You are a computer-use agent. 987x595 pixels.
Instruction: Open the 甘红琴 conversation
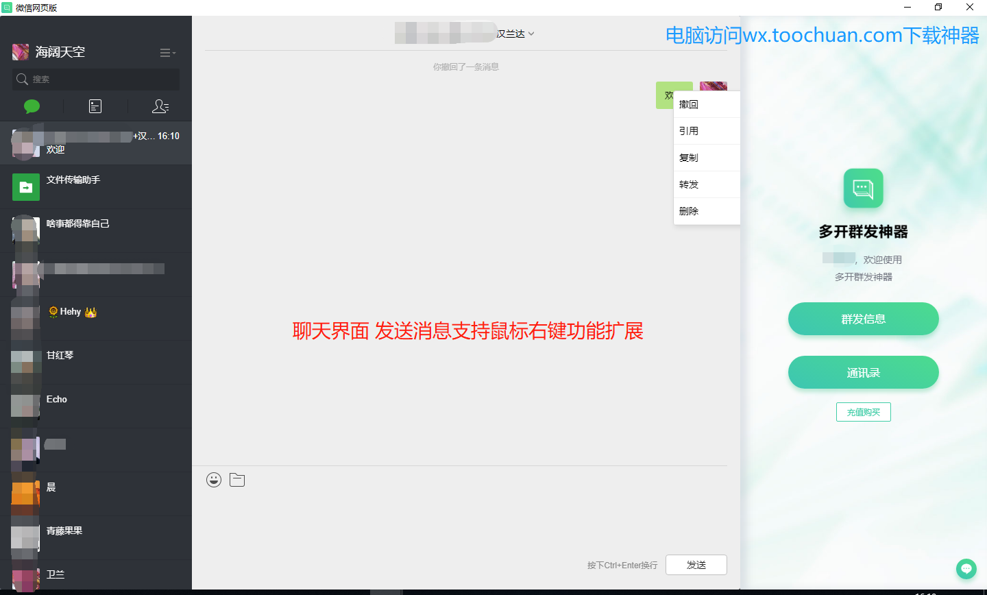click(x=96, y=363)
